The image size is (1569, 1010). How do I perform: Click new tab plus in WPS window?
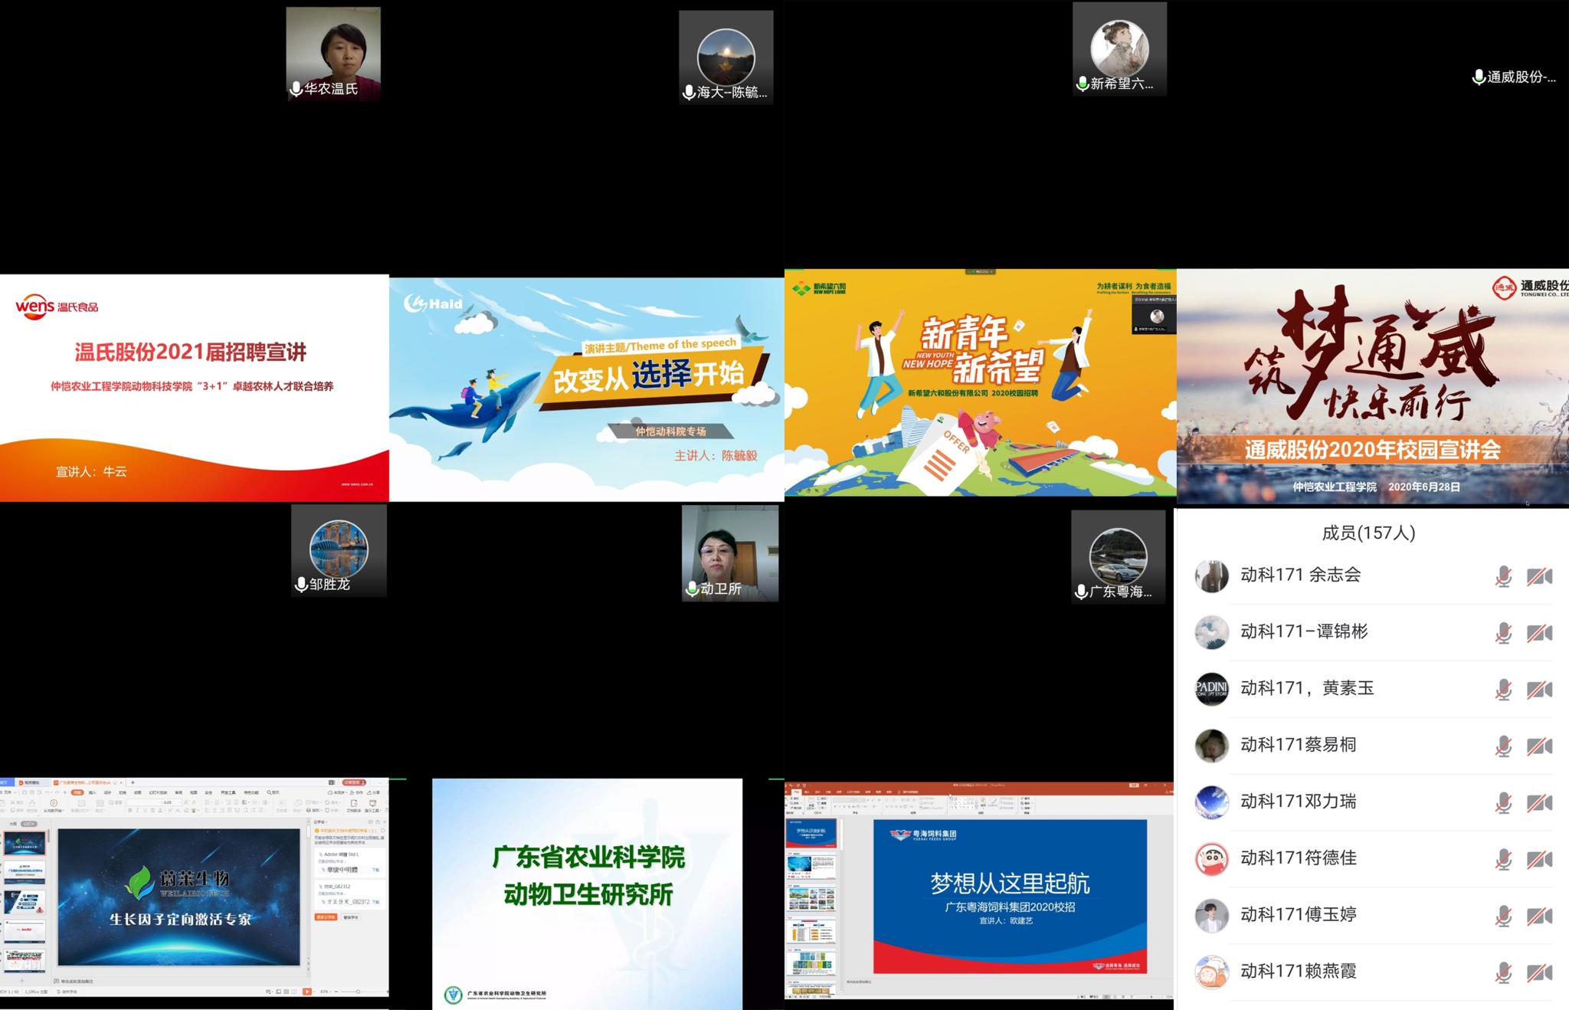point(133,782)
